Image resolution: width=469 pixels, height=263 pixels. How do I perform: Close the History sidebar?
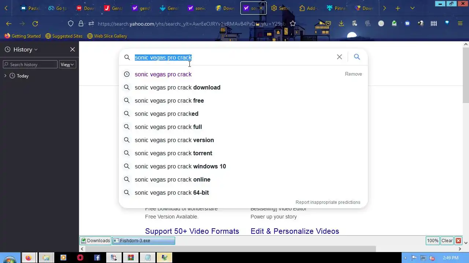73,49
